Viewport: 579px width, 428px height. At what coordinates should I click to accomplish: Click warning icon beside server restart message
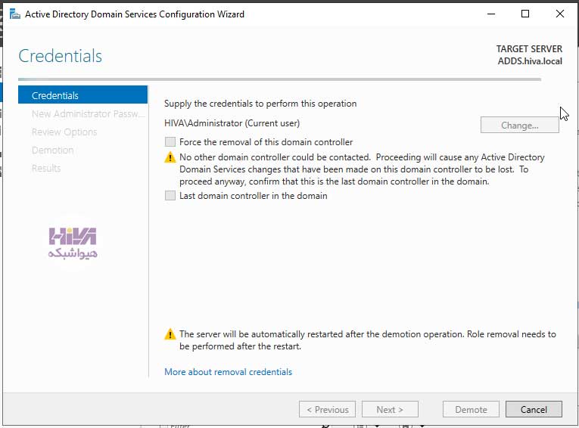tap(170, 334)
